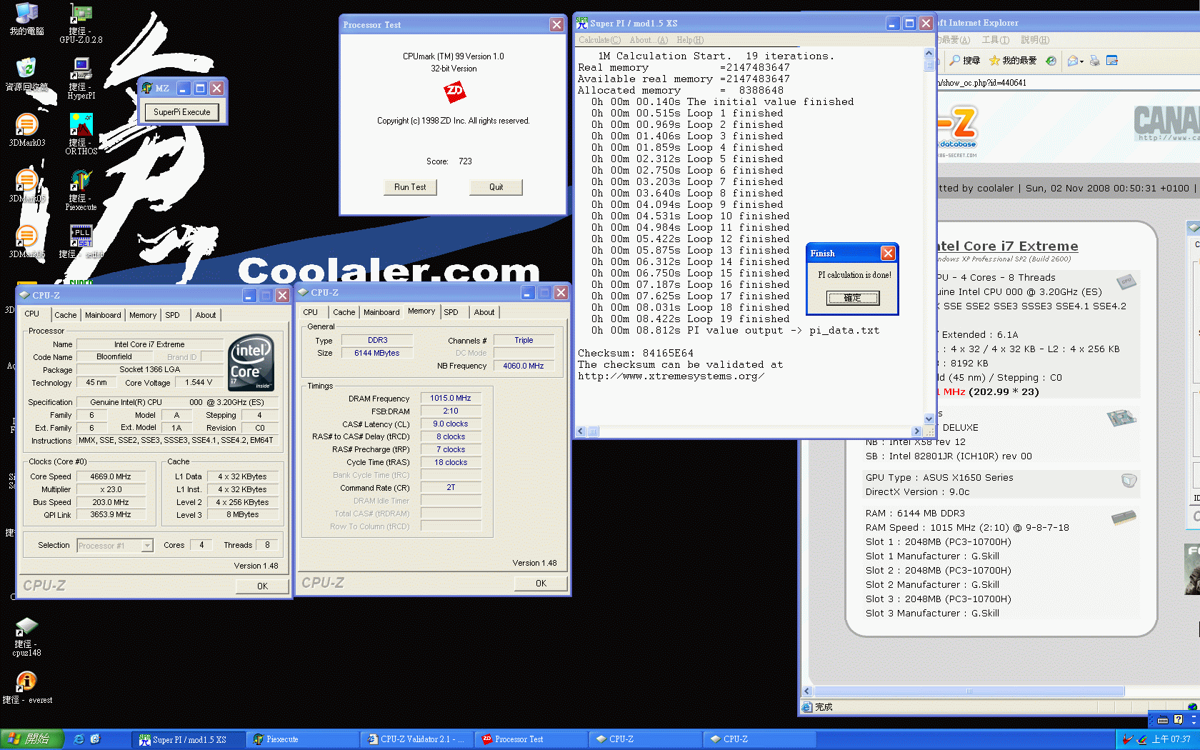Launch the ORTHOS shortcut icon
The width and height of the screenshot is (1200, 750).
(81, 134)
